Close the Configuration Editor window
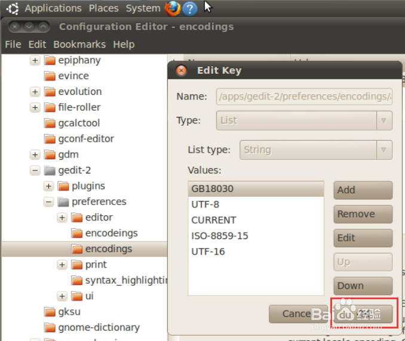The image size is (405, 341). tap(15, 27)
